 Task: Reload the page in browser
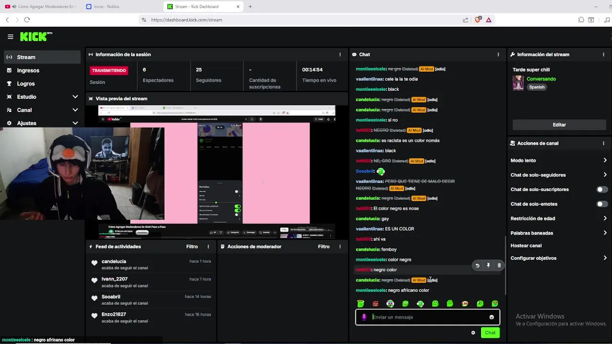coord(27,20)
